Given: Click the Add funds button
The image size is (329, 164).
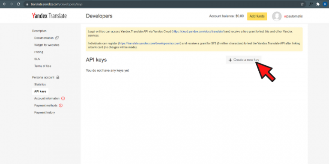Looking at the screenshot, I should (x=257, y=16).
